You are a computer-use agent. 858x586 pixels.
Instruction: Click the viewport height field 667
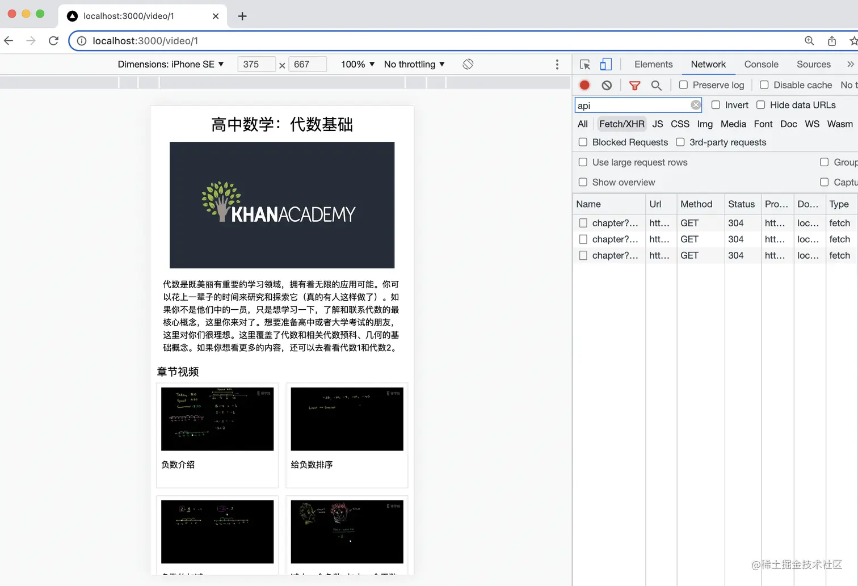tap(308, 64)
